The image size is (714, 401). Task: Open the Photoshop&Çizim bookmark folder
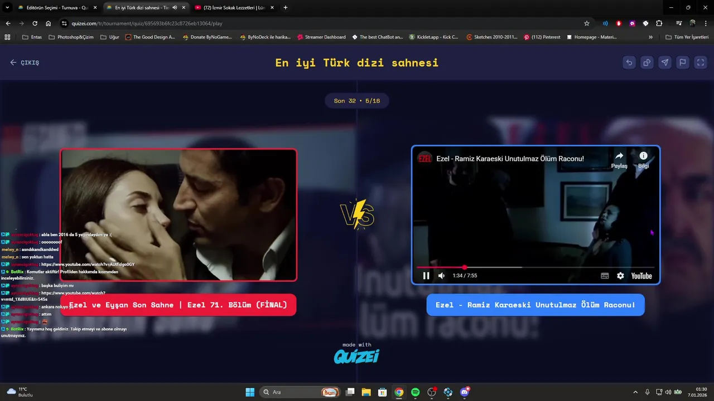coord(71,37)
